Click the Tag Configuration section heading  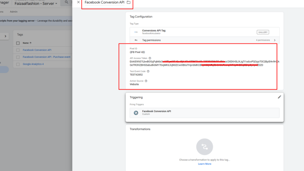point(141,17)
